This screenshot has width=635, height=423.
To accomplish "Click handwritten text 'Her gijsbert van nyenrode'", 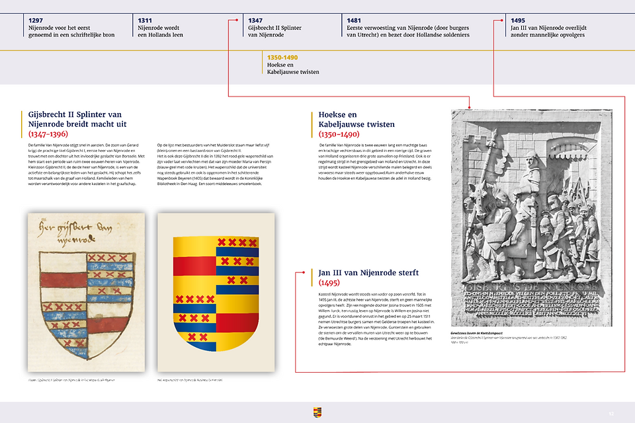I will pos(75,233).
